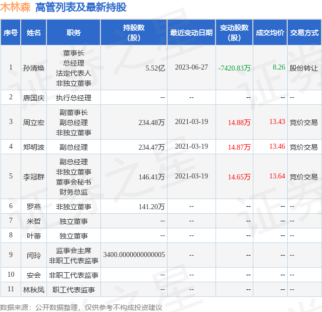Image resolution: width=322 pixels, height=312 pixels.
Task: Click date 2021-03-19 in 李冠群's row
Action: [x=191, y=176]
